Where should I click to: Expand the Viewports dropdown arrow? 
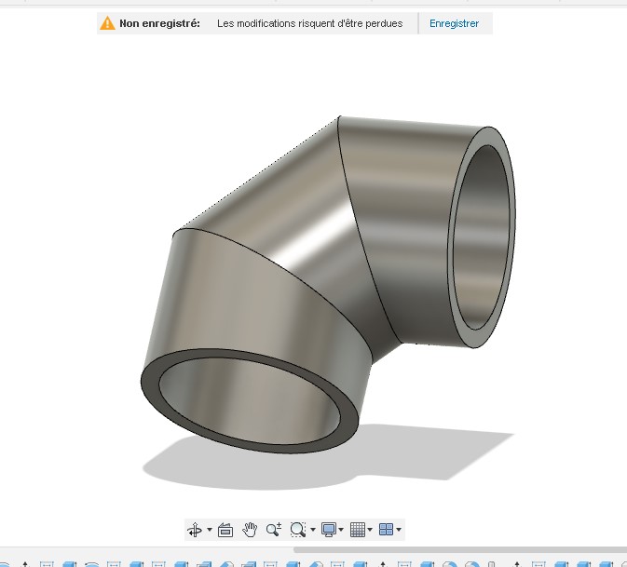click(399, 530)
